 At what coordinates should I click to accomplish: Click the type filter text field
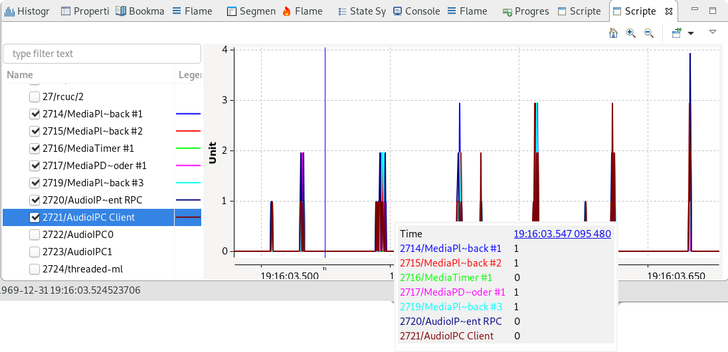pyautogui.click(x=102, y=54)
